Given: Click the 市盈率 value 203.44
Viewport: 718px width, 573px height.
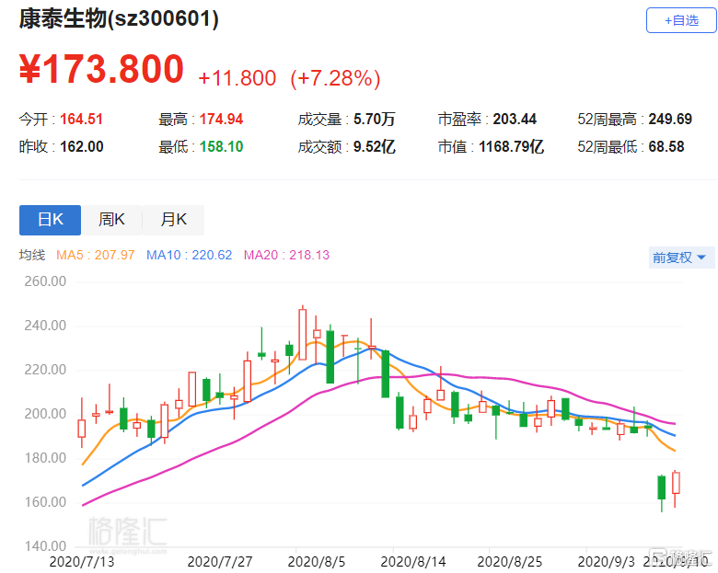Looking at the screenshot, I should [515, 119].
